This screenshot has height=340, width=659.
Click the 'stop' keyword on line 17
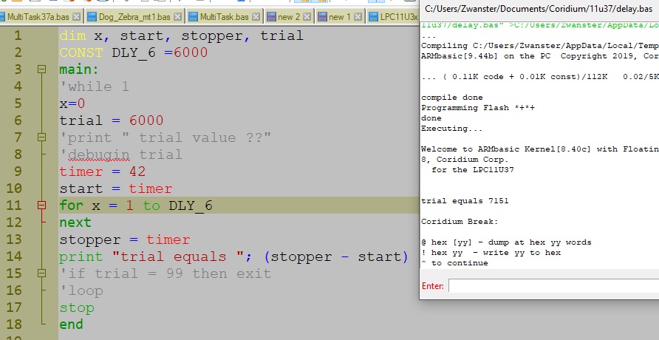(x=77, y=307)
